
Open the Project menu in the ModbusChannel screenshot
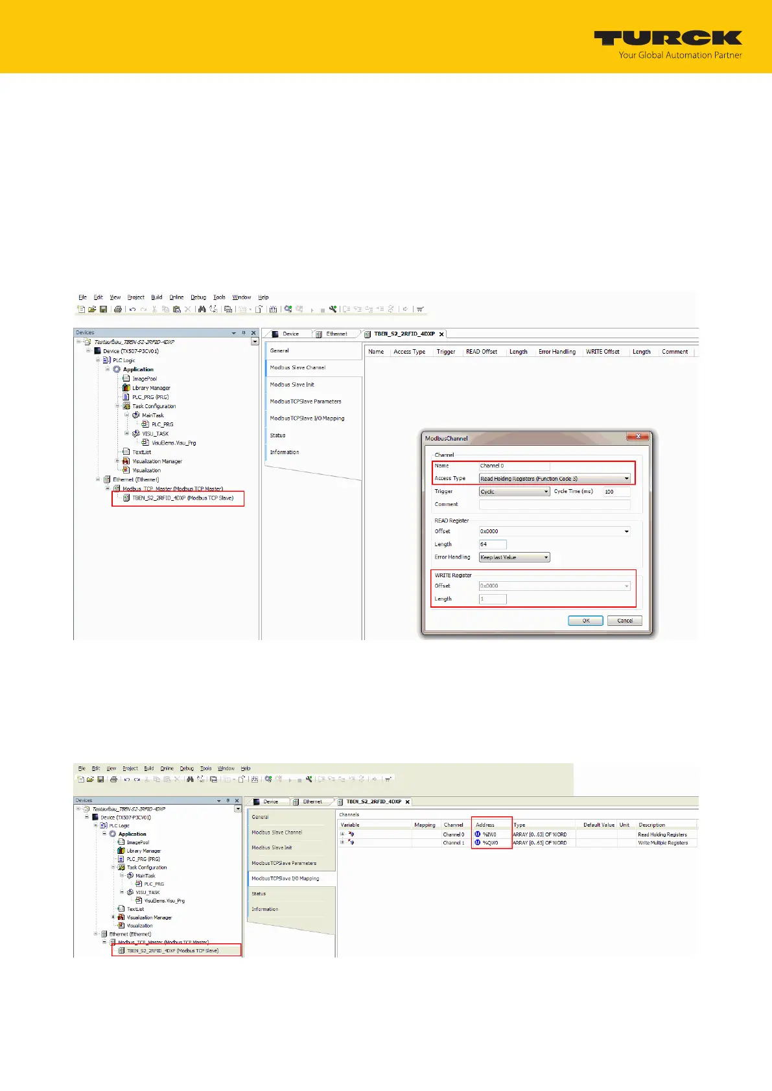click(x=136, y=297)
